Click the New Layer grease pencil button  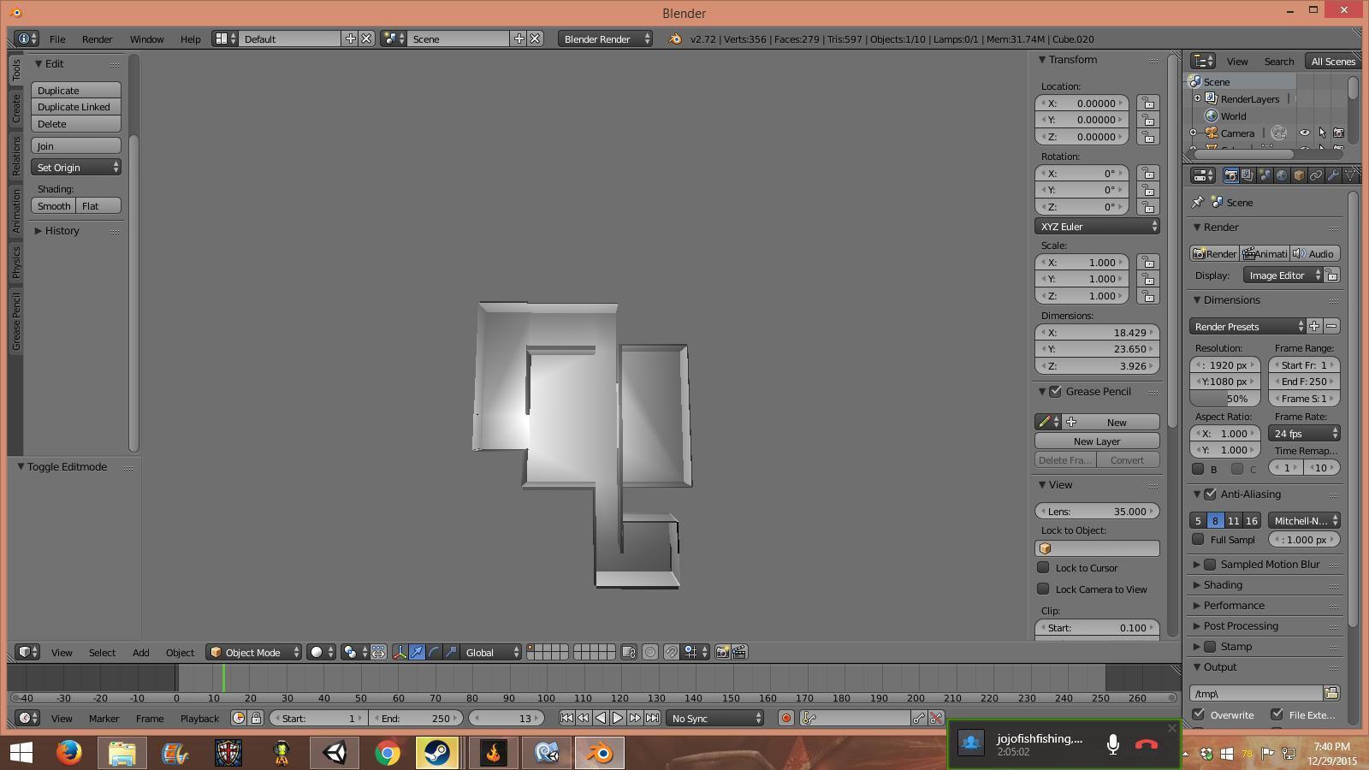1097,441
